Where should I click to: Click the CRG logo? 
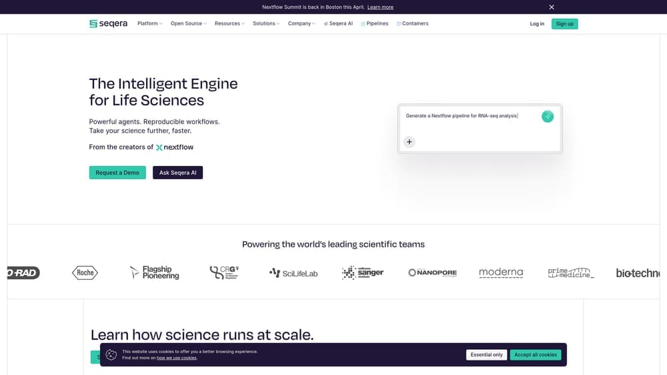[224, 272]
